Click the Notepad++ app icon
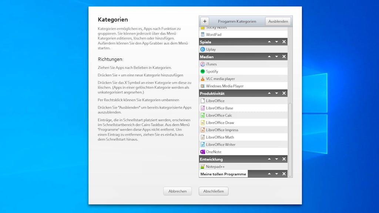 (202, 167)
